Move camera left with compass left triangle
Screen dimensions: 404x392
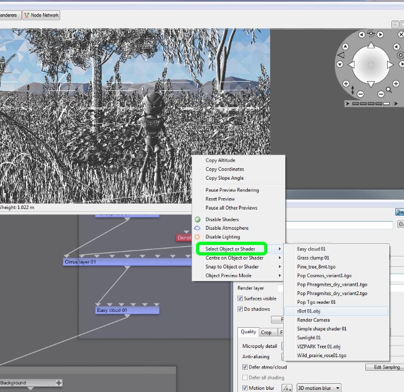pyautogui.click(x=351, y=65)
